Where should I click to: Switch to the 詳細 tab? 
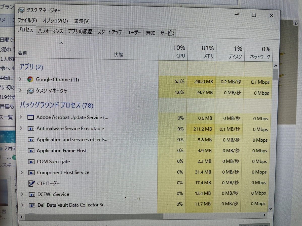coord(150,33)
